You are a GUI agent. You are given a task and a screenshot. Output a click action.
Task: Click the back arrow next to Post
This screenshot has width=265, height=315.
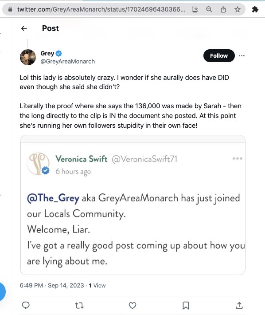pos(24,28)
